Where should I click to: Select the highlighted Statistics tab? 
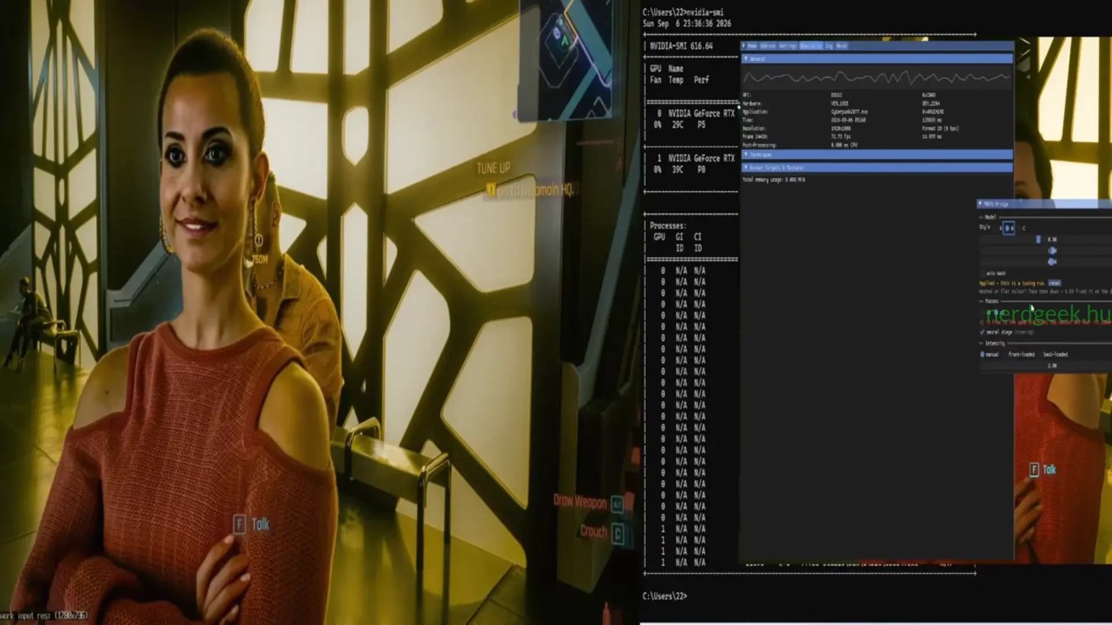(811, 46)
